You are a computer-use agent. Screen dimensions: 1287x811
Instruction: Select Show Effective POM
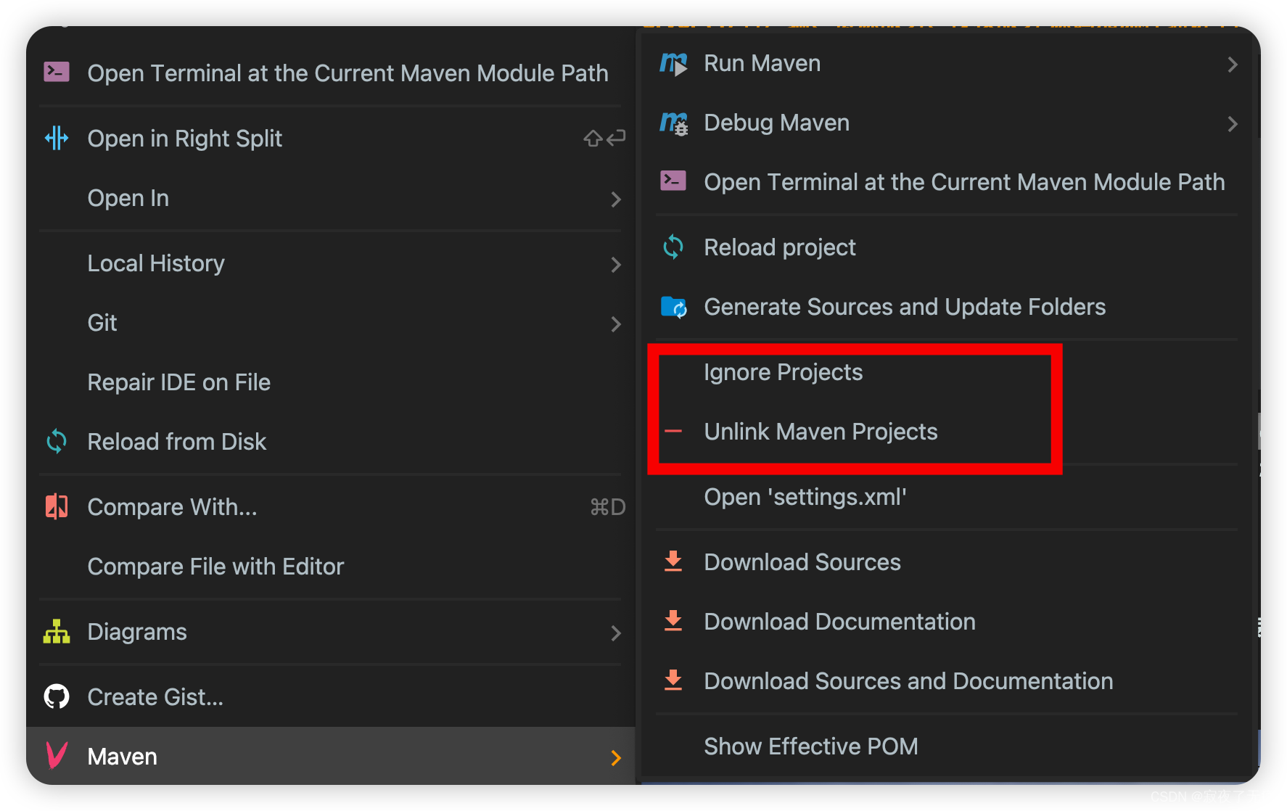(947, 746)
